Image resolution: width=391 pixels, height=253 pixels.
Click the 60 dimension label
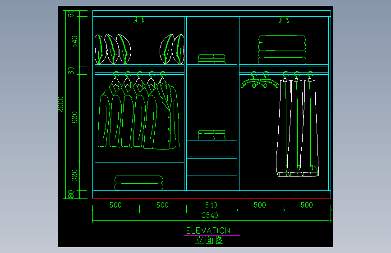click(x=71, y=14)
